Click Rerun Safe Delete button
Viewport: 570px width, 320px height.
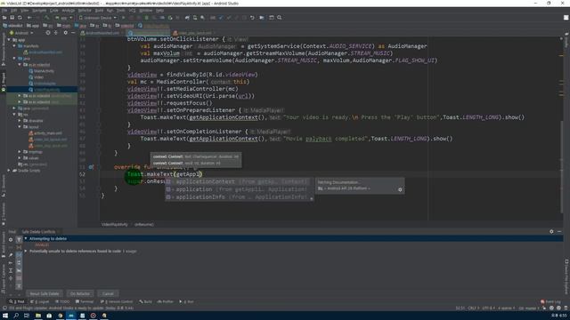pos(45,293)
